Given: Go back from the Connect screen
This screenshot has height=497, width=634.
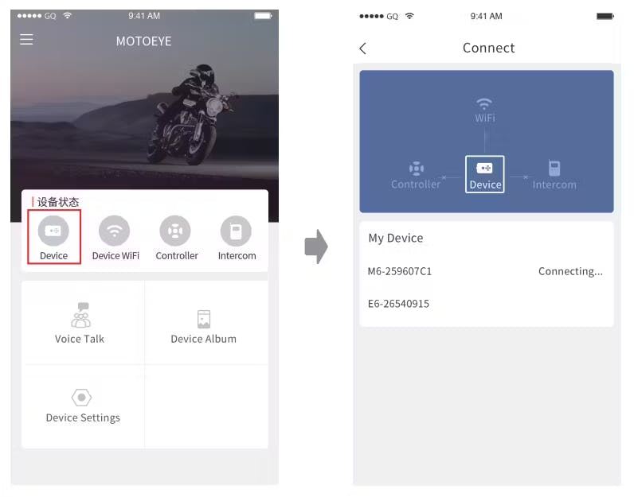Looking at the screenshot, I should pyautogui.click(x=363, y=49).
